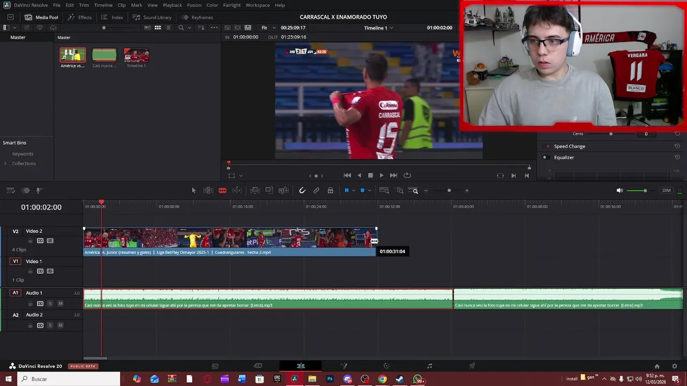
Task: Click the Full Extent Zoom icon
Action: pos(384,190)
